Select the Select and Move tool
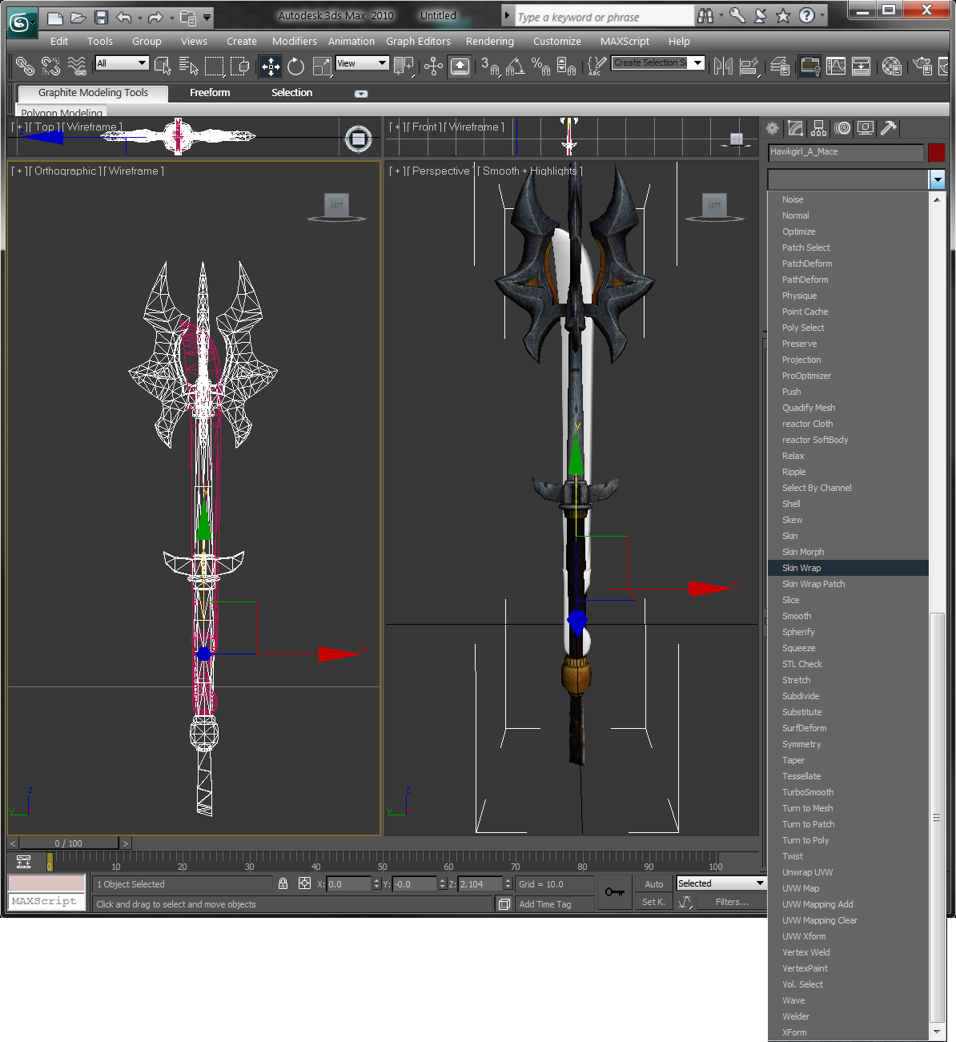This screenshot has width=956, height=1042. 271,66
